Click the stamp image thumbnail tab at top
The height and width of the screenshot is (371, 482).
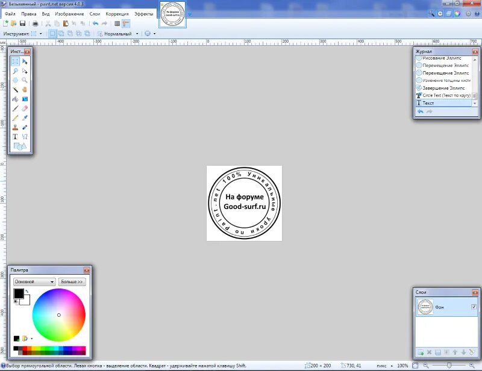point(172,14)
